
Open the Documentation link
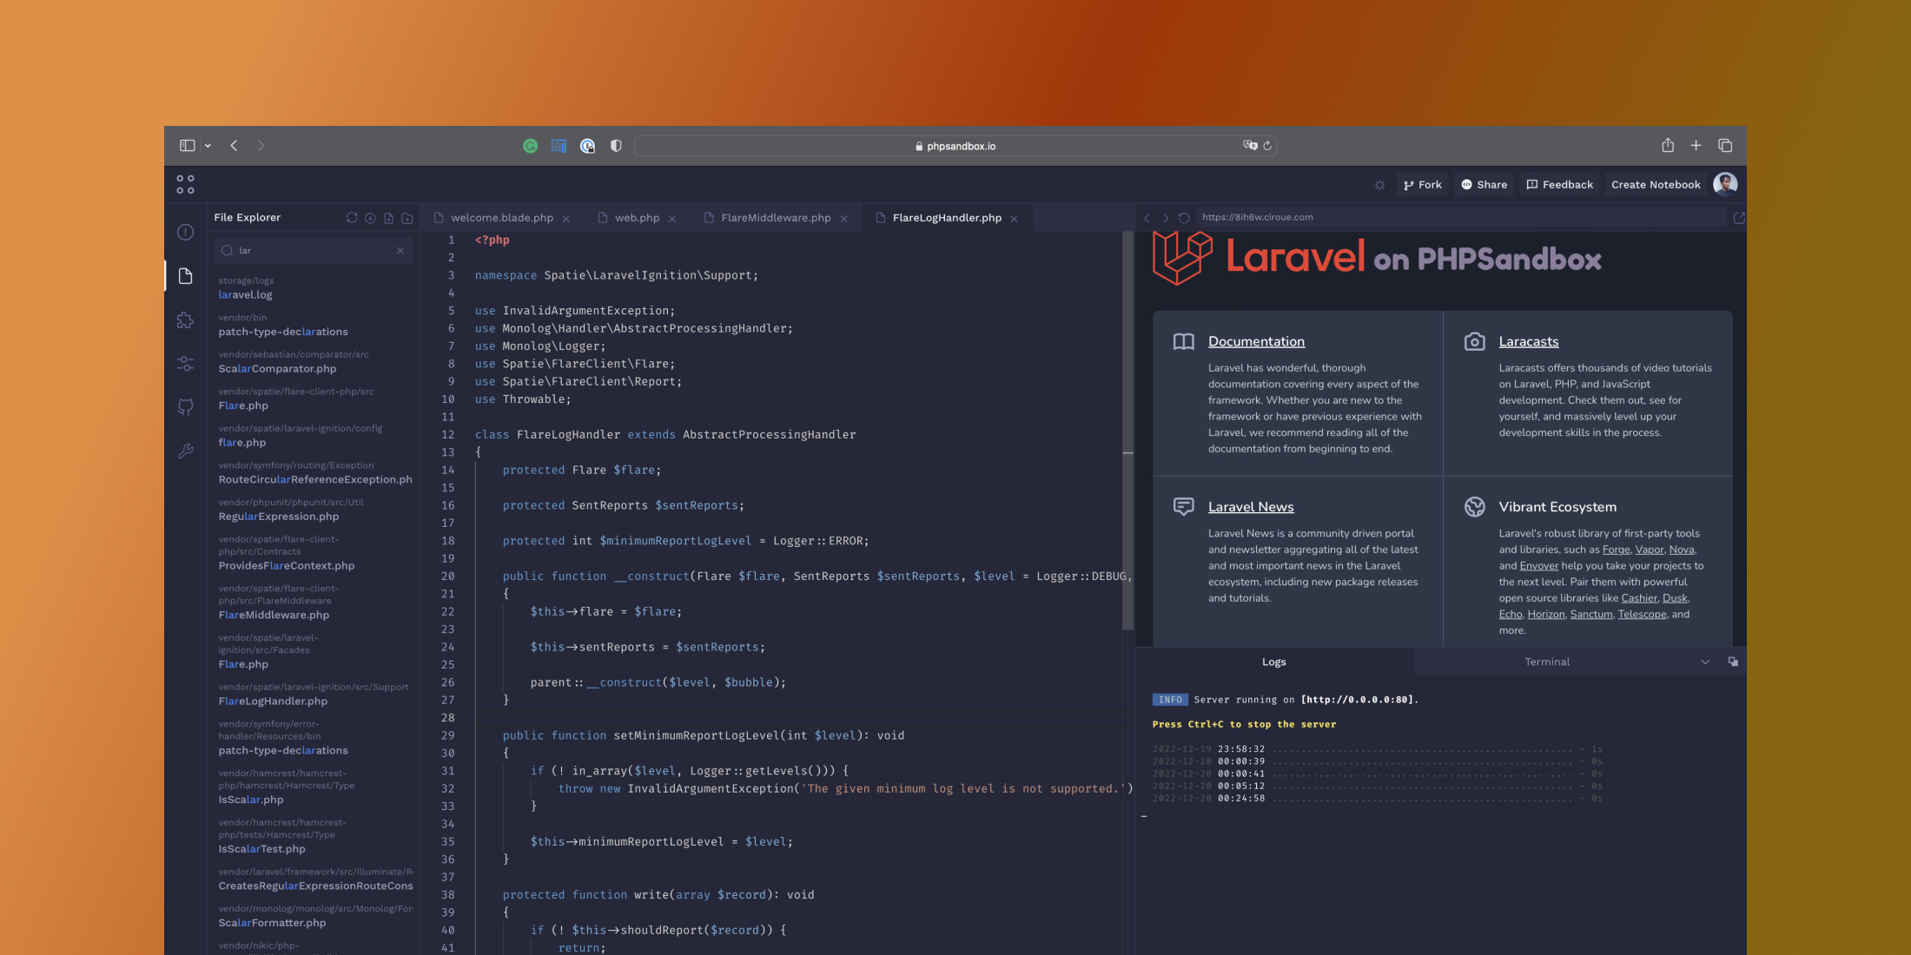click(x=1256, y=341)
